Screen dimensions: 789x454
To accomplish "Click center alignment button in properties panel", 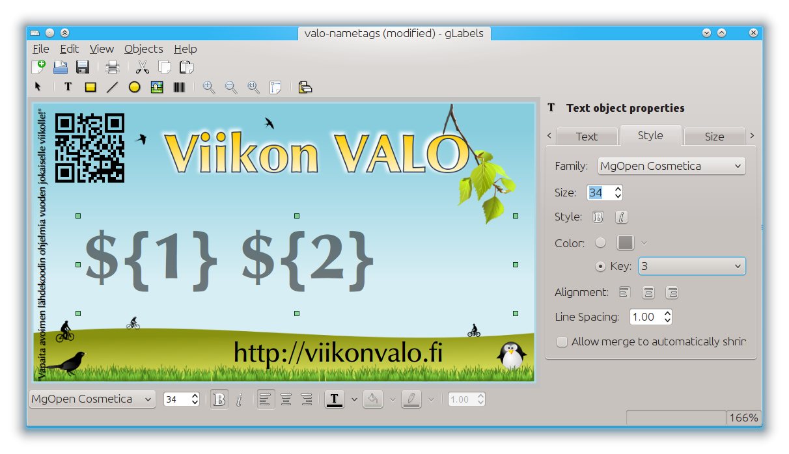I will point(648,293).
